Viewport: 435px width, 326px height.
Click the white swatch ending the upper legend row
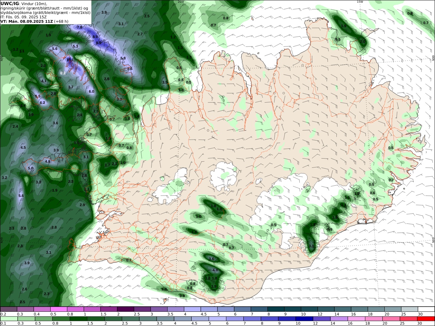pos(426,309)
